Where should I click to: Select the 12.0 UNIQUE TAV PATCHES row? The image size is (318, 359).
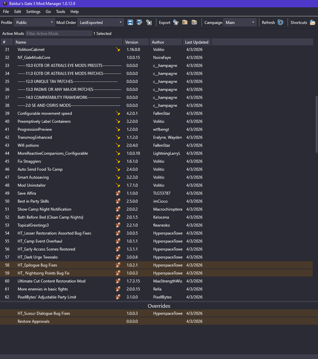coord(157,82)
